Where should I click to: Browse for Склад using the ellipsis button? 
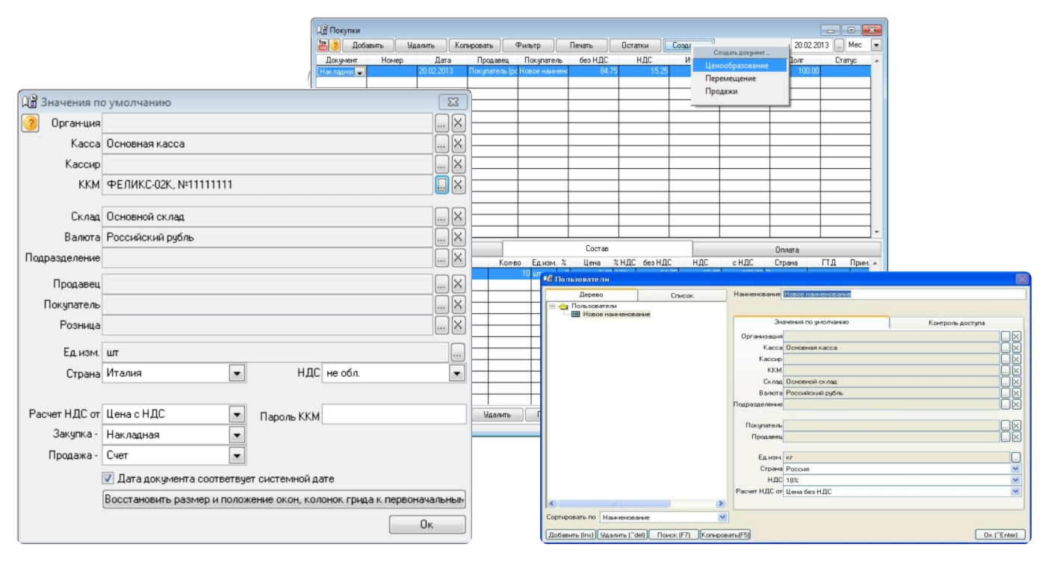441,217
